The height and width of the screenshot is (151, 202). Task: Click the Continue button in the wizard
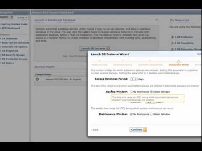pyautogui.click(x=138, y=130)
